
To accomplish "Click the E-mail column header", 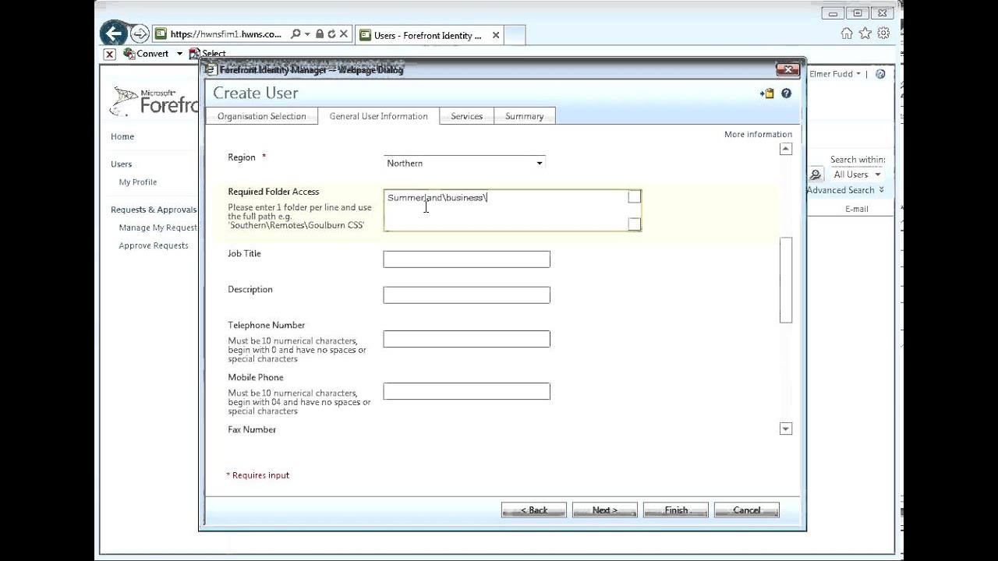I will coord(856,209).
